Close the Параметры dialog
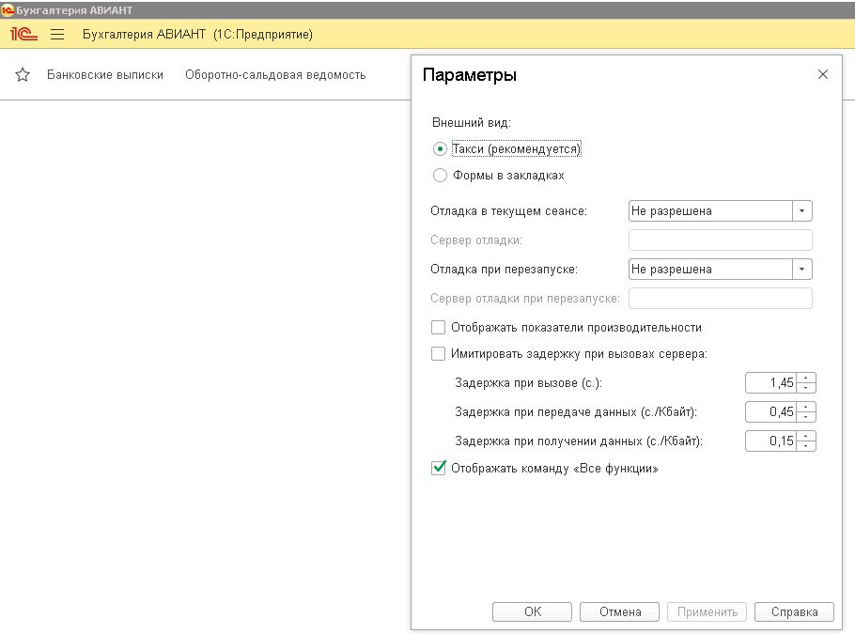 [x=823, y=74]
